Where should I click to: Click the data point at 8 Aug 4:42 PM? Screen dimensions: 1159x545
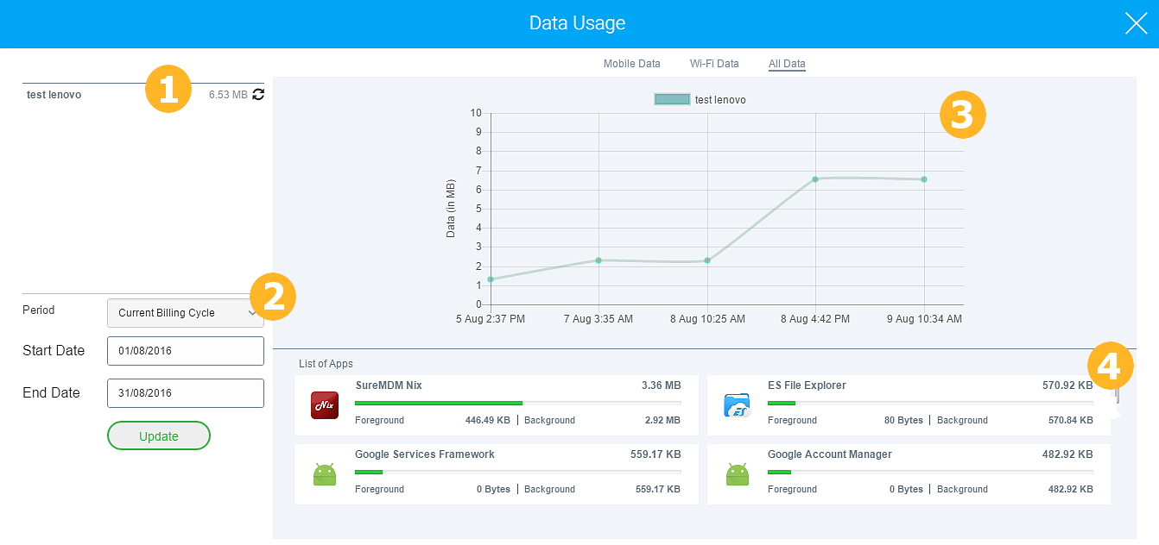(815, 179)
